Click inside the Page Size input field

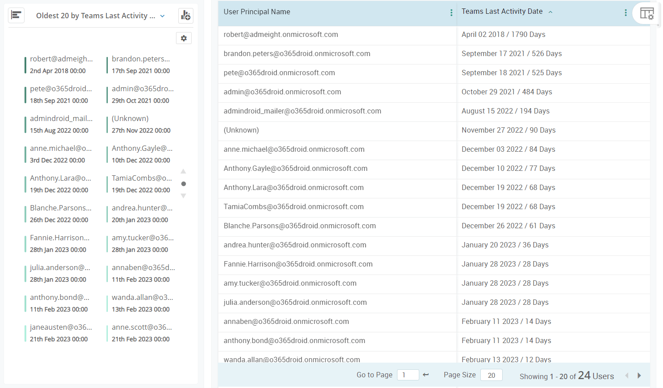click(491, 375)
